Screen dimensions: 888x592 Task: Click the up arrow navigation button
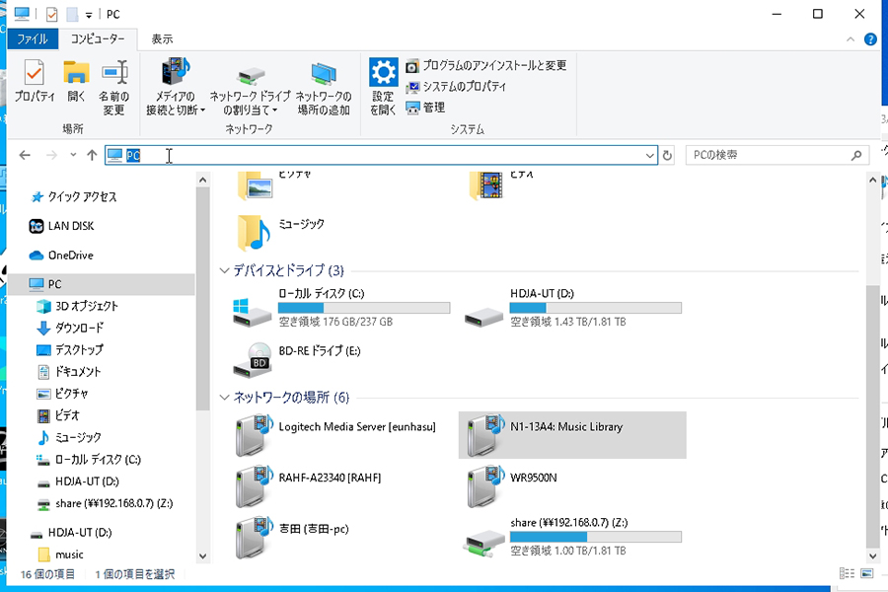pos(92,156)
